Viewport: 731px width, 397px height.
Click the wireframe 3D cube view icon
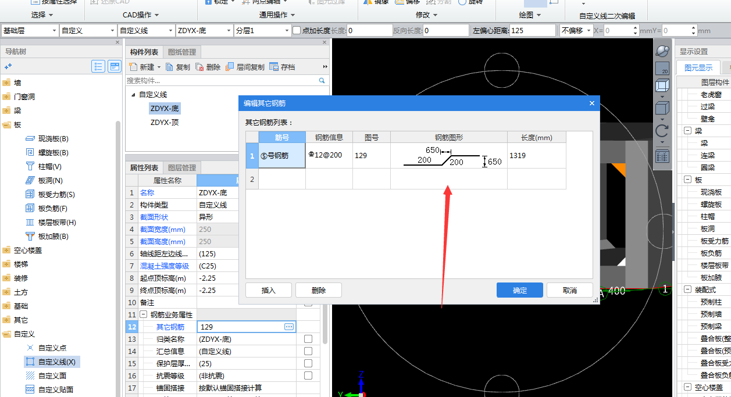(x=662, y=86)
